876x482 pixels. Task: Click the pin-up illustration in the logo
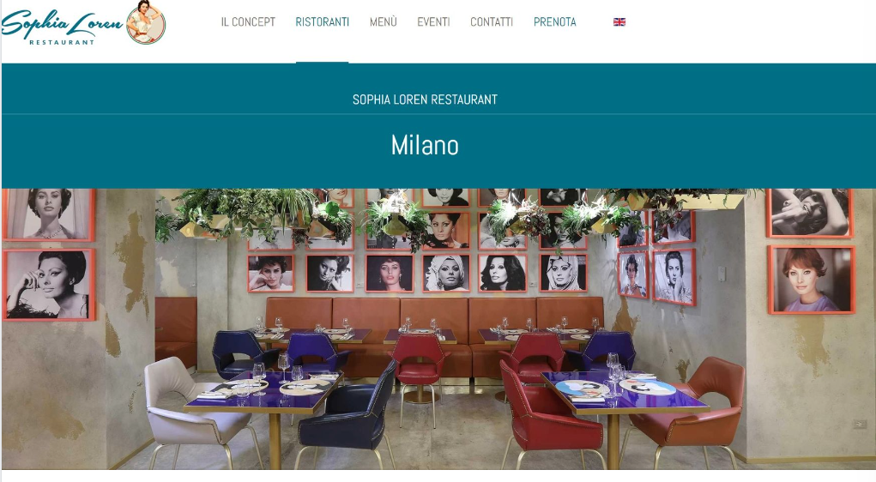point(145,22)
